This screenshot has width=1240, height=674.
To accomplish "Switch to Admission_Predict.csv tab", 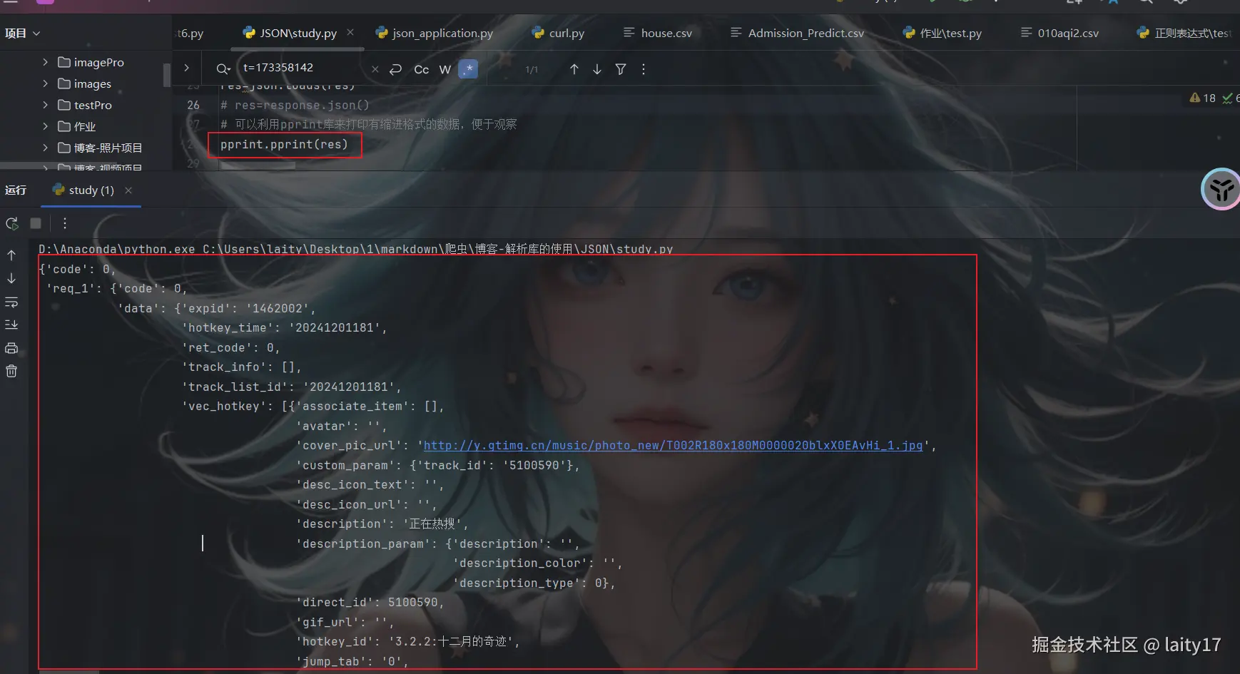I will coord(797,33).
